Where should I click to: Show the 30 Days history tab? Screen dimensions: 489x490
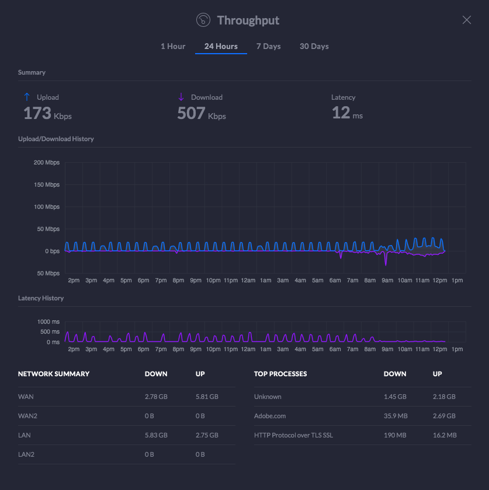coord(314,47)
